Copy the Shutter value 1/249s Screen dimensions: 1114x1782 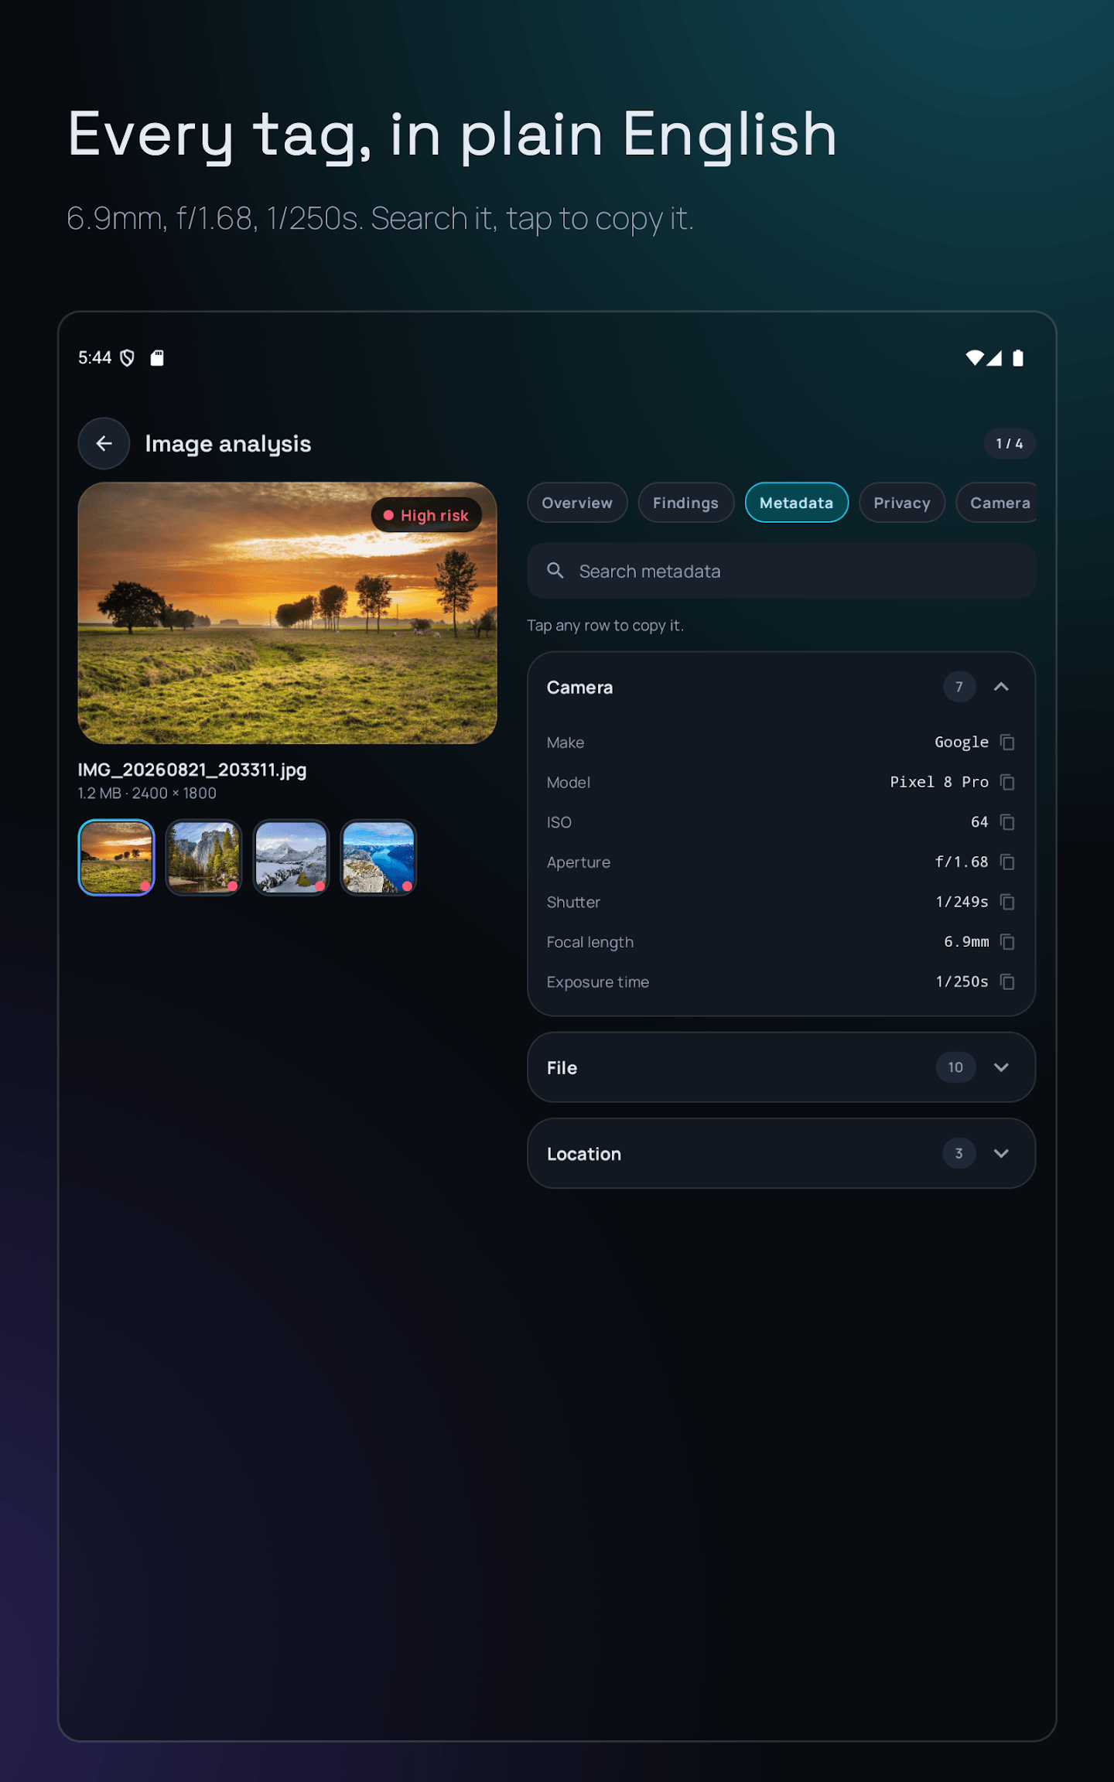(1007, 902)
